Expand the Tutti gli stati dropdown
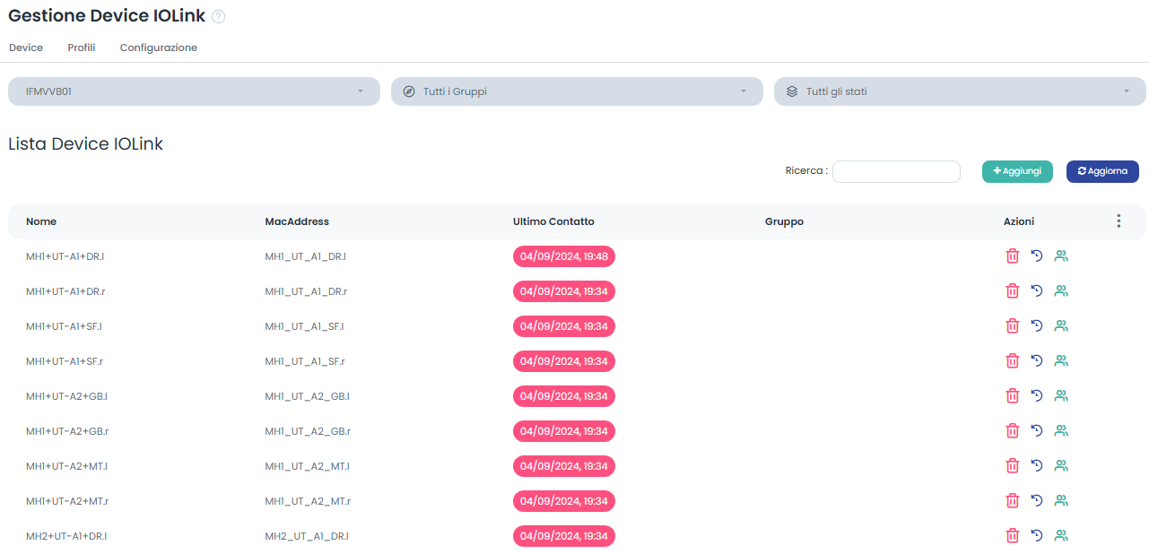 coord(960,91)
